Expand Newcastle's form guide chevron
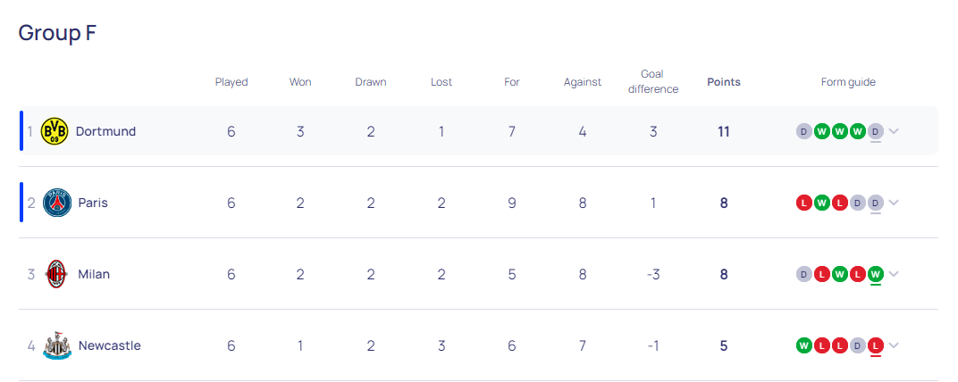Viewport: 958px width, 382px height. point(894,345)
